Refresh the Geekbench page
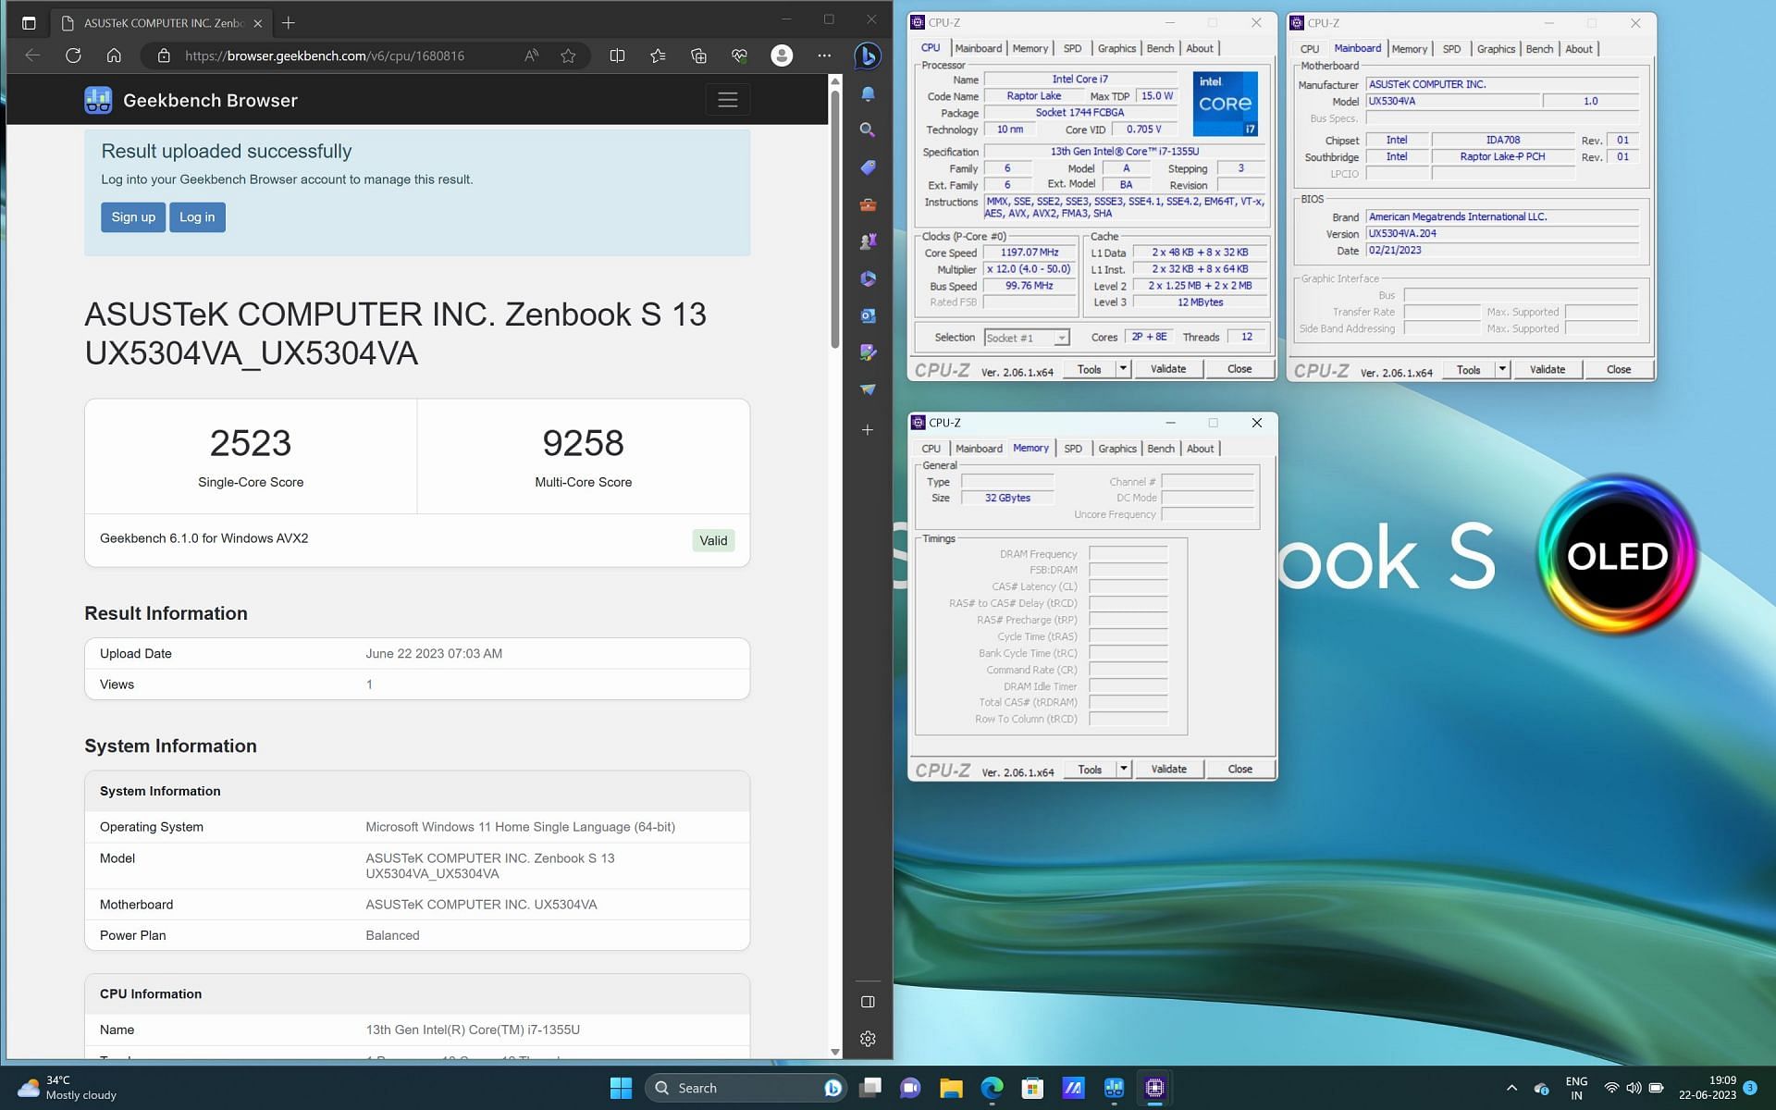The image size is (1776, 1110). pyautogui.click(x=73, y=55)
